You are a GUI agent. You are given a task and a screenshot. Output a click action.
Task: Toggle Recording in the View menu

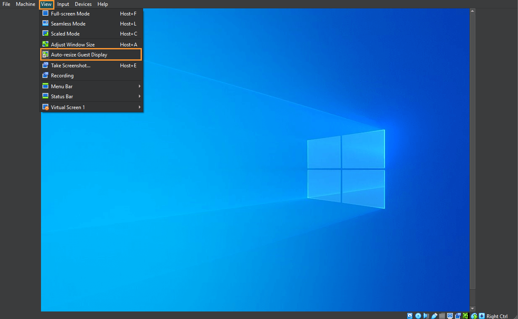[91, 76]
